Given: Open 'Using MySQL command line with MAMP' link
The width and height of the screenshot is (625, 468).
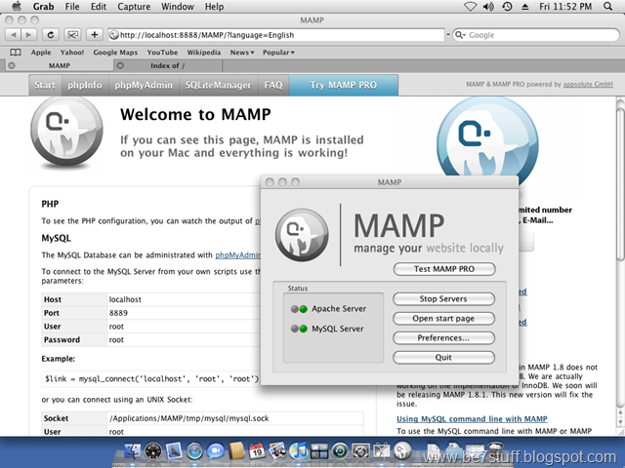Looking at the screenshot, I should point(472,418).
